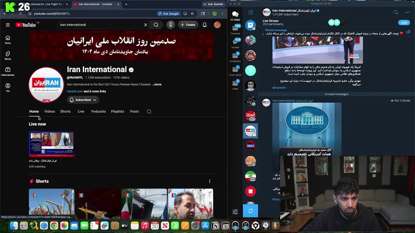Open the Playlists channel tab
The height and width of the screenshot is (233, 415).
click(x=117, y=112)
